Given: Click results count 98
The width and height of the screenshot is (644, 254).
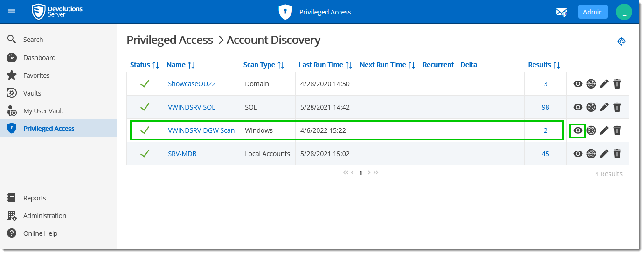Looking at the screenshot, I should point(545,107).
